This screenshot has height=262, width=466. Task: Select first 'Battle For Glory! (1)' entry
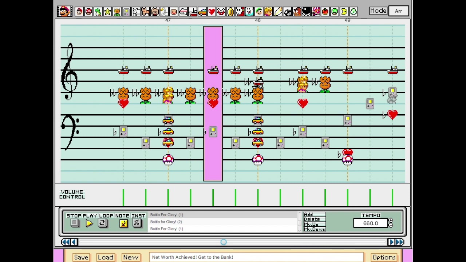tap(223, 215)
